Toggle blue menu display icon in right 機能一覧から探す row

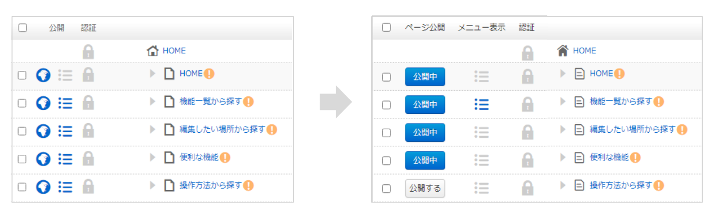(481, 104)
